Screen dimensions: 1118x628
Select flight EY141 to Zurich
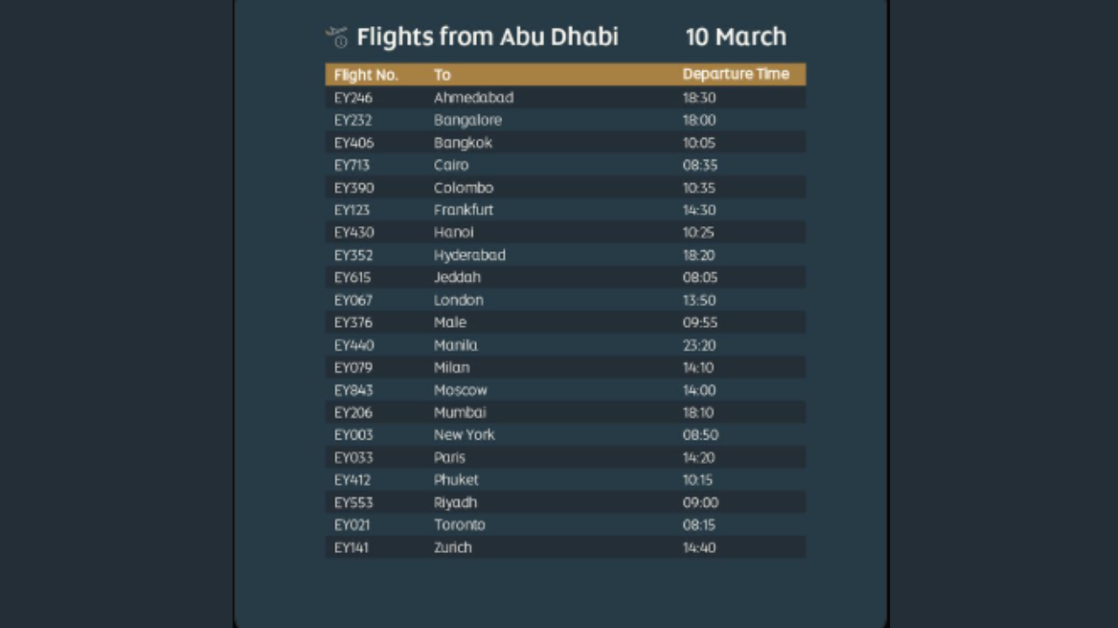[351, 548]
